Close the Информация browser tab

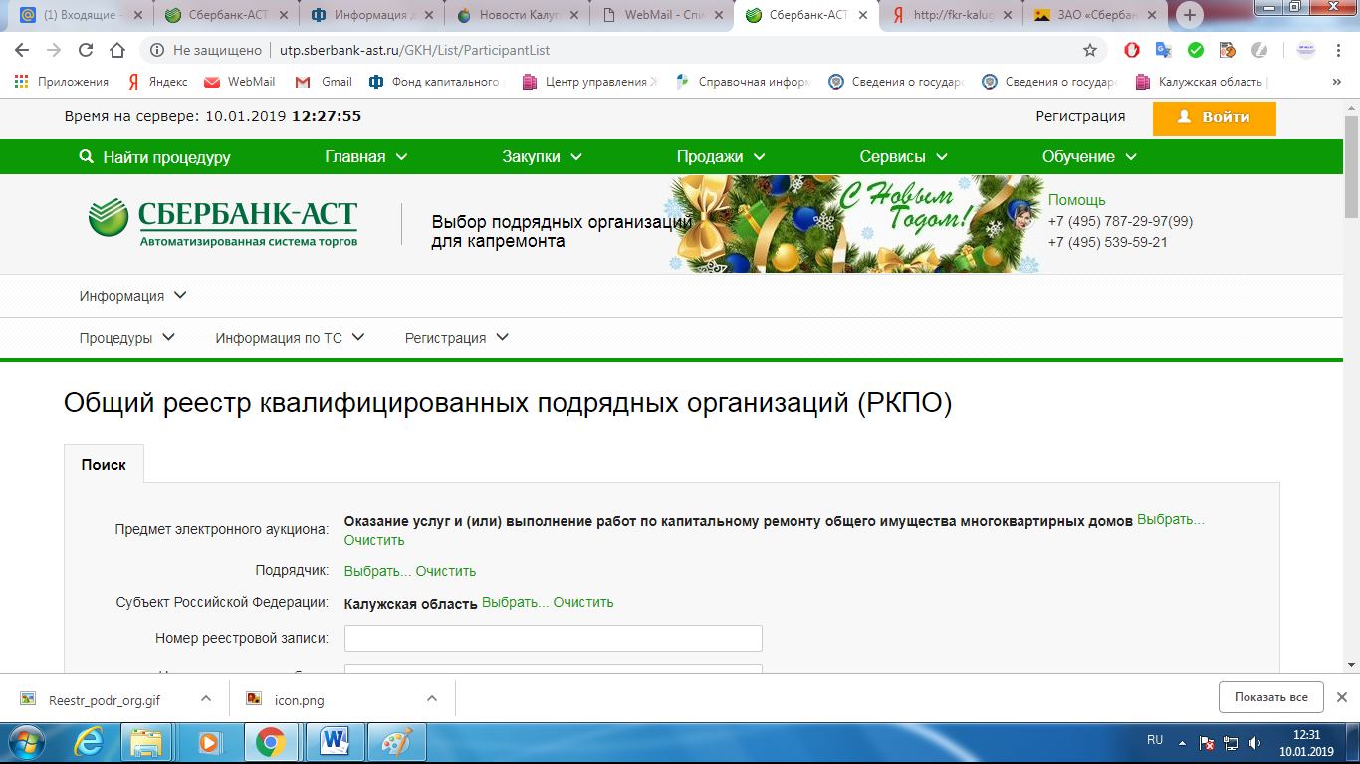429,15
